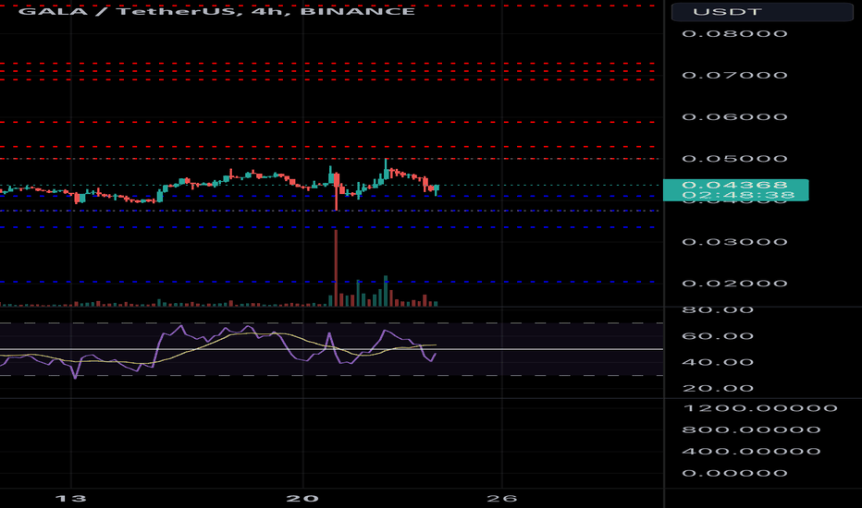The image size is (862, 508).
Task: Click the 0.00000 scale label
Action: (x=734, y=474)
